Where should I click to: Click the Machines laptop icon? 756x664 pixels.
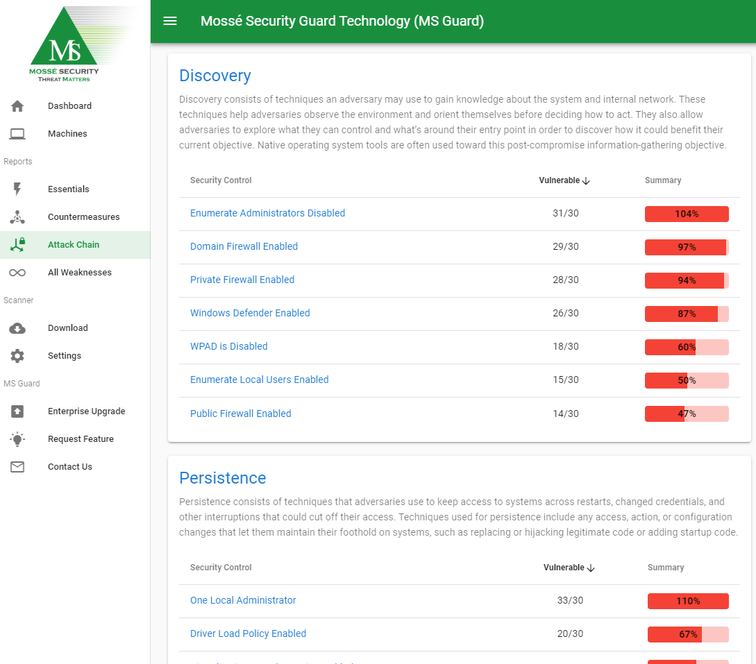[x=17, y=134]
